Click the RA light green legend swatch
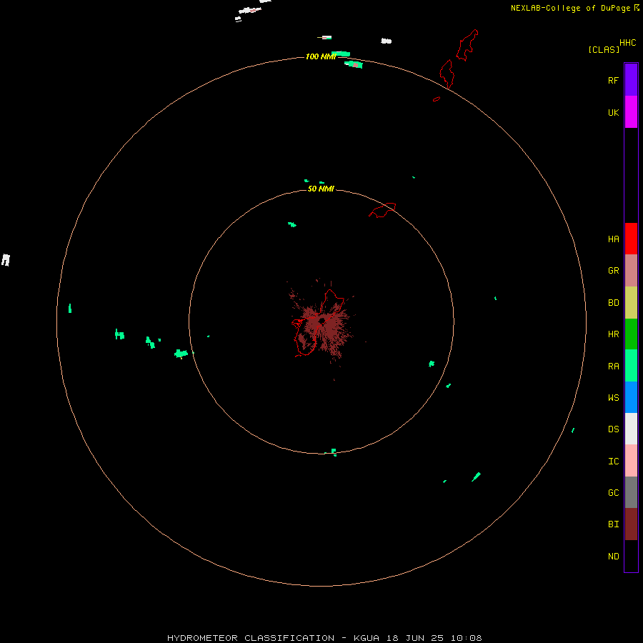This screenshot has width=643, height=643. point(631,365)
